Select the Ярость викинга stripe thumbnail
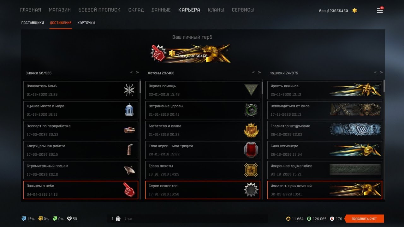The image size is (404, 227). click(x=355, y=90)
